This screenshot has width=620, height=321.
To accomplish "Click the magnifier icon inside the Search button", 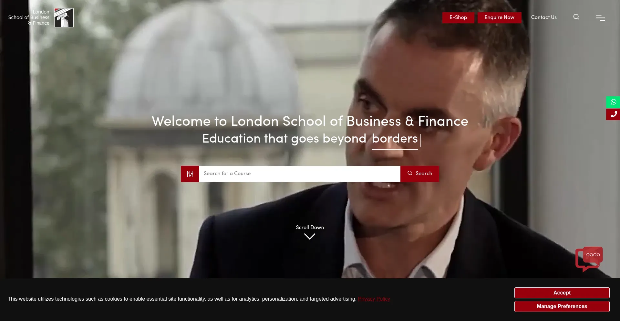I will coord(410,173).
